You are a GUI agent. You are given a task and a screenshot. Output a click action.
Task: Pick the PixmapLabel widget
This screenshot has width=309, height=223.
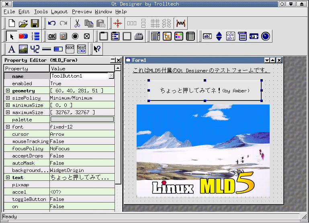(23, 49)
